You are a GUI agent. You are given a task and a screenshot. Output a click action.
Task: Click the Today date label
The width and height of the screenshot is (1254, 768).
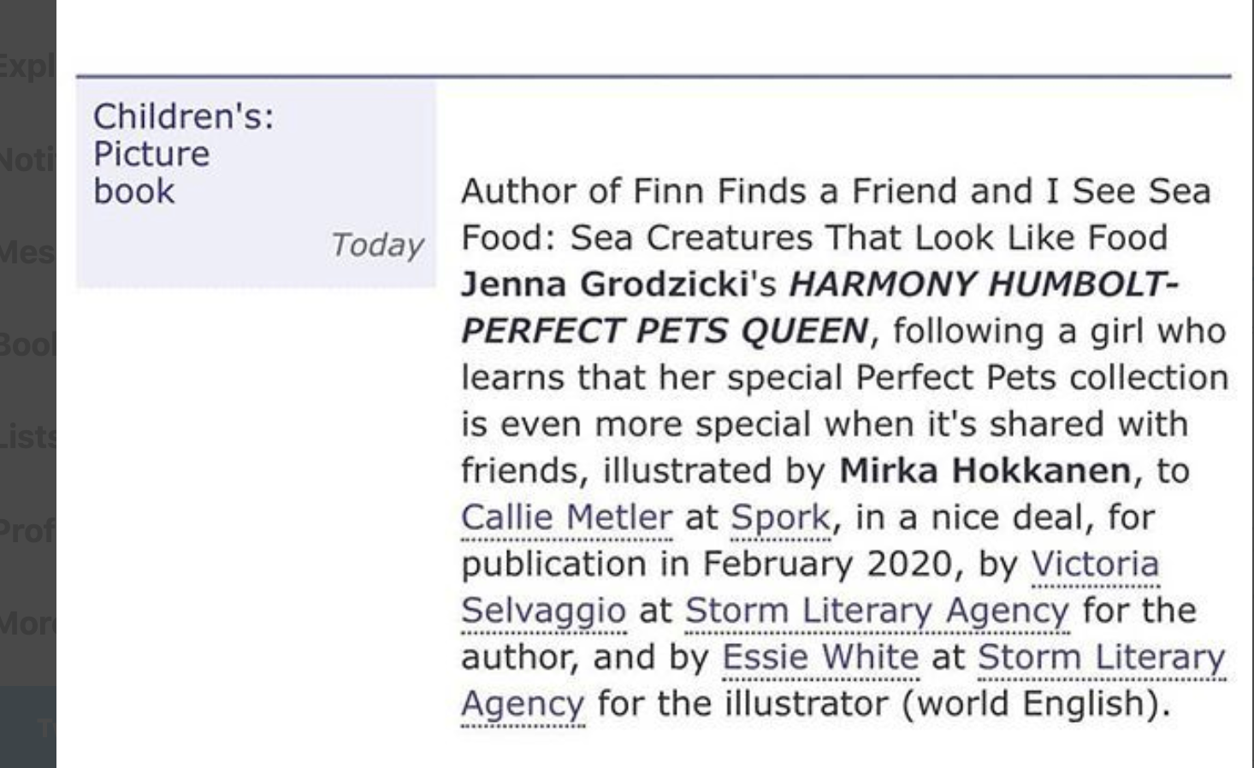click(377, 245)
